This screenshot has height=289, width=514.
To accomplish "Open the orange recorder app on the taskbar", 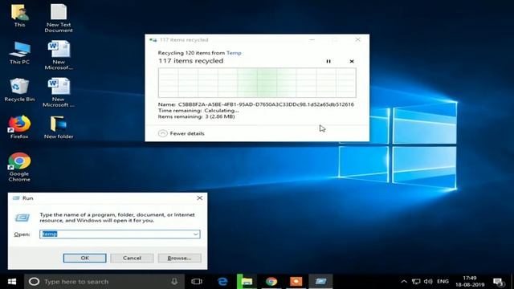I will [296, 282].
